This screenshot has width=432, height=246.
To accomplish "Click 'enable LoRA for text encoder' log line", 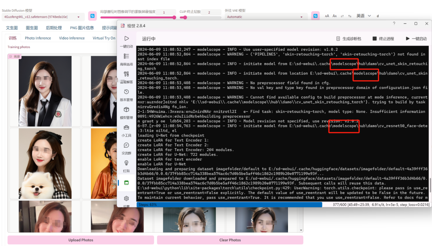I will pyautogui.click(x=170, y=159).
